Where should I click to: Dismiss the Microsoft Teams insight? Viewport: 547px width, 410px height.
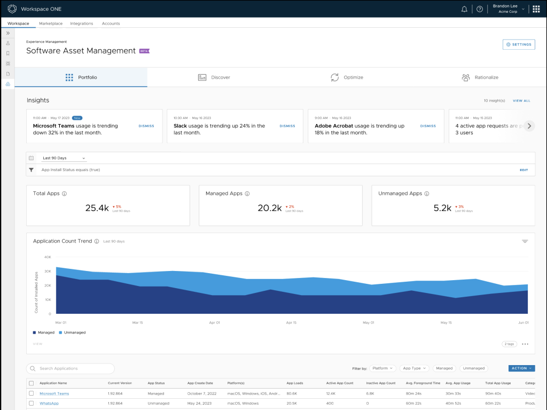pos(146,126)
